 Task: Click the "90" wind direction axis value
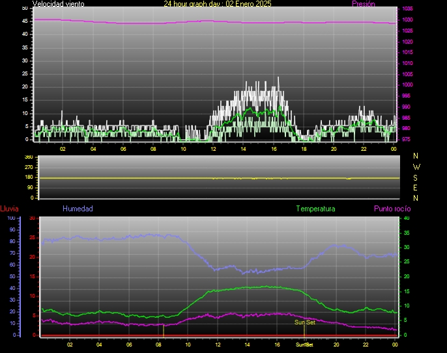tap(30, 188)
